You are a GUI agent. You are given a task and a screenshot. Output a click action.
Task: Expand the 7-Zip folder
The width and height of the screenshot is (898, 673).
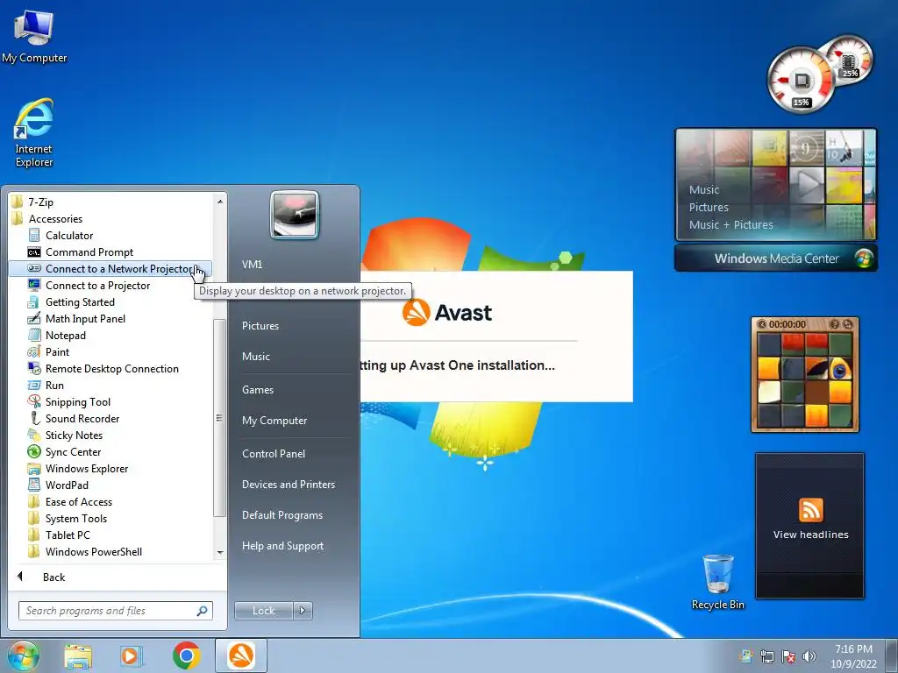(x=40, y=202)
